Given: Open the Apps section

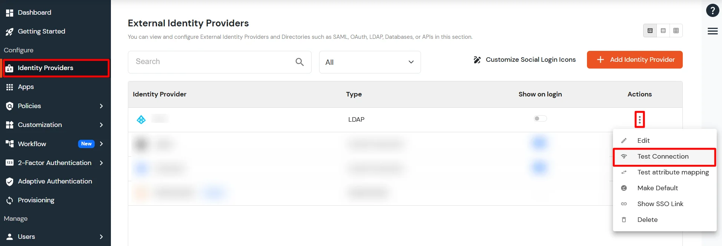Looking at the screenshot, I should pyautogui.click(x=26, y=87).
